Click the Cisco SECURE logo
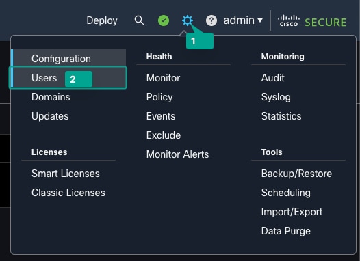This screenshot has height=261, width=360. 312,21
